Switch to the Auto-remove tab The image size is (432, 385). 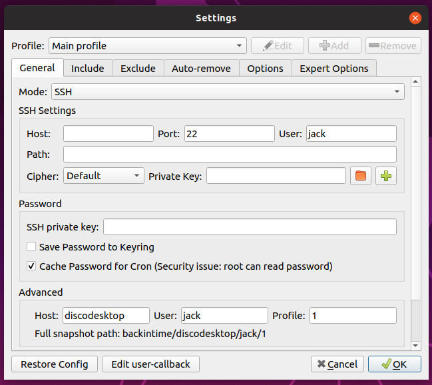point(201,69)
